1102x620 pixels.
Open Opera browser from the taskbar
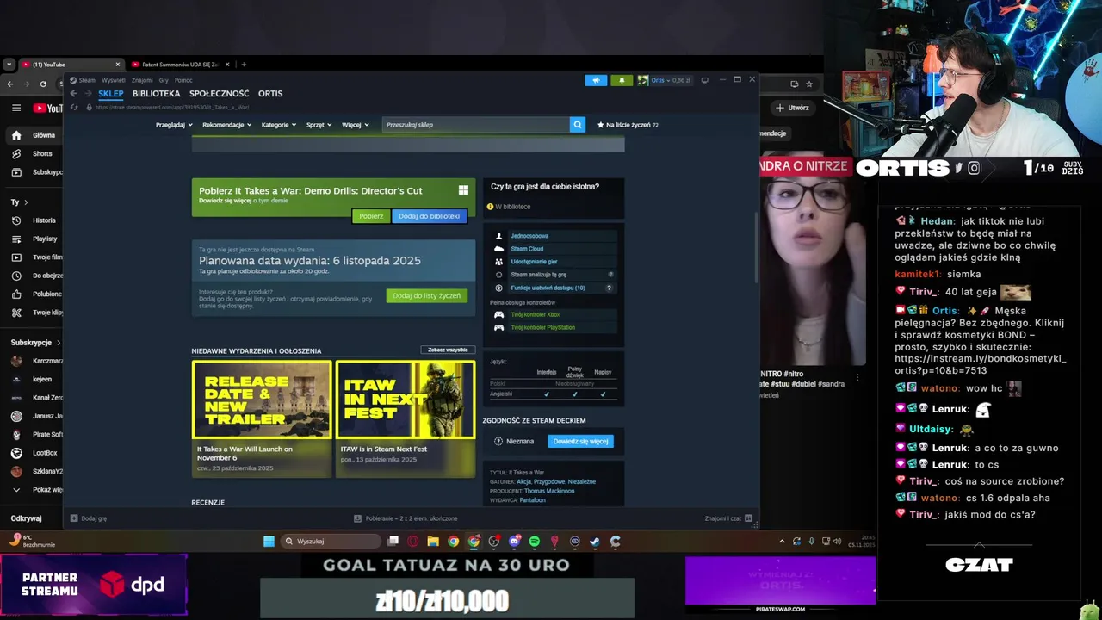[413, 542]
